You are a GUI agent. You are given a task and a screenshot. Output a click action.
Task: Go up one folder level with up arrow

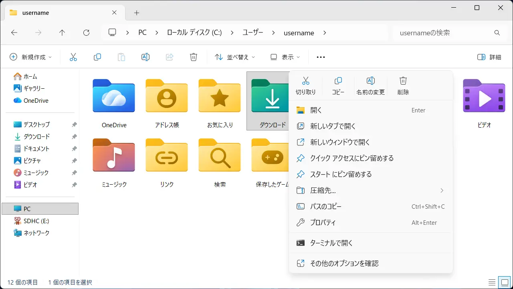pyautogui.click(x=62, y=33)
